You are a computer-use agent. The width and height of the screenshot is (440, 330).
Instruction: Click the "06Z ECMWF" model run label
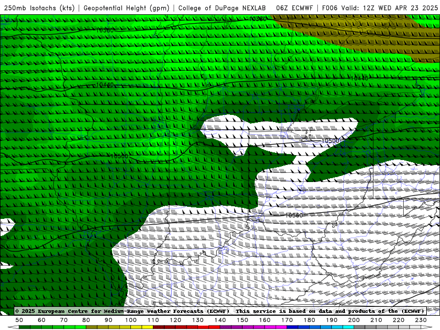pyautogui.click(x=294, y=8)
